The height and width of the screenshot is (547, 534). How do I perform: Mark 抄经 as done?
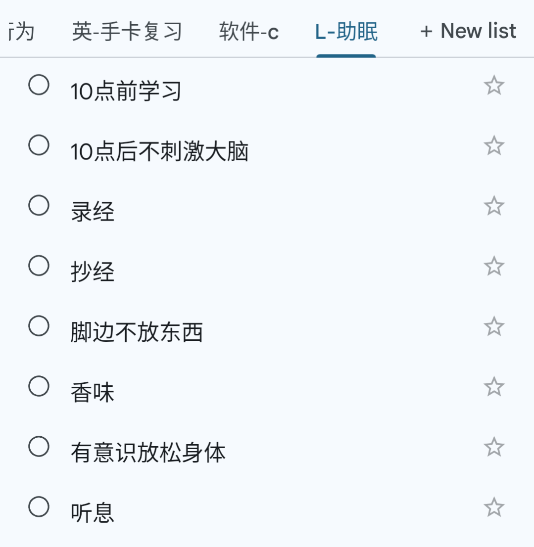[39, 266]
